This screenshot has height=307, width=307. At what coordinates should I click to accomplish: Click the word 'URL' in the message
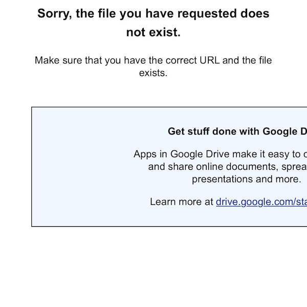click(x=209, y=60)
